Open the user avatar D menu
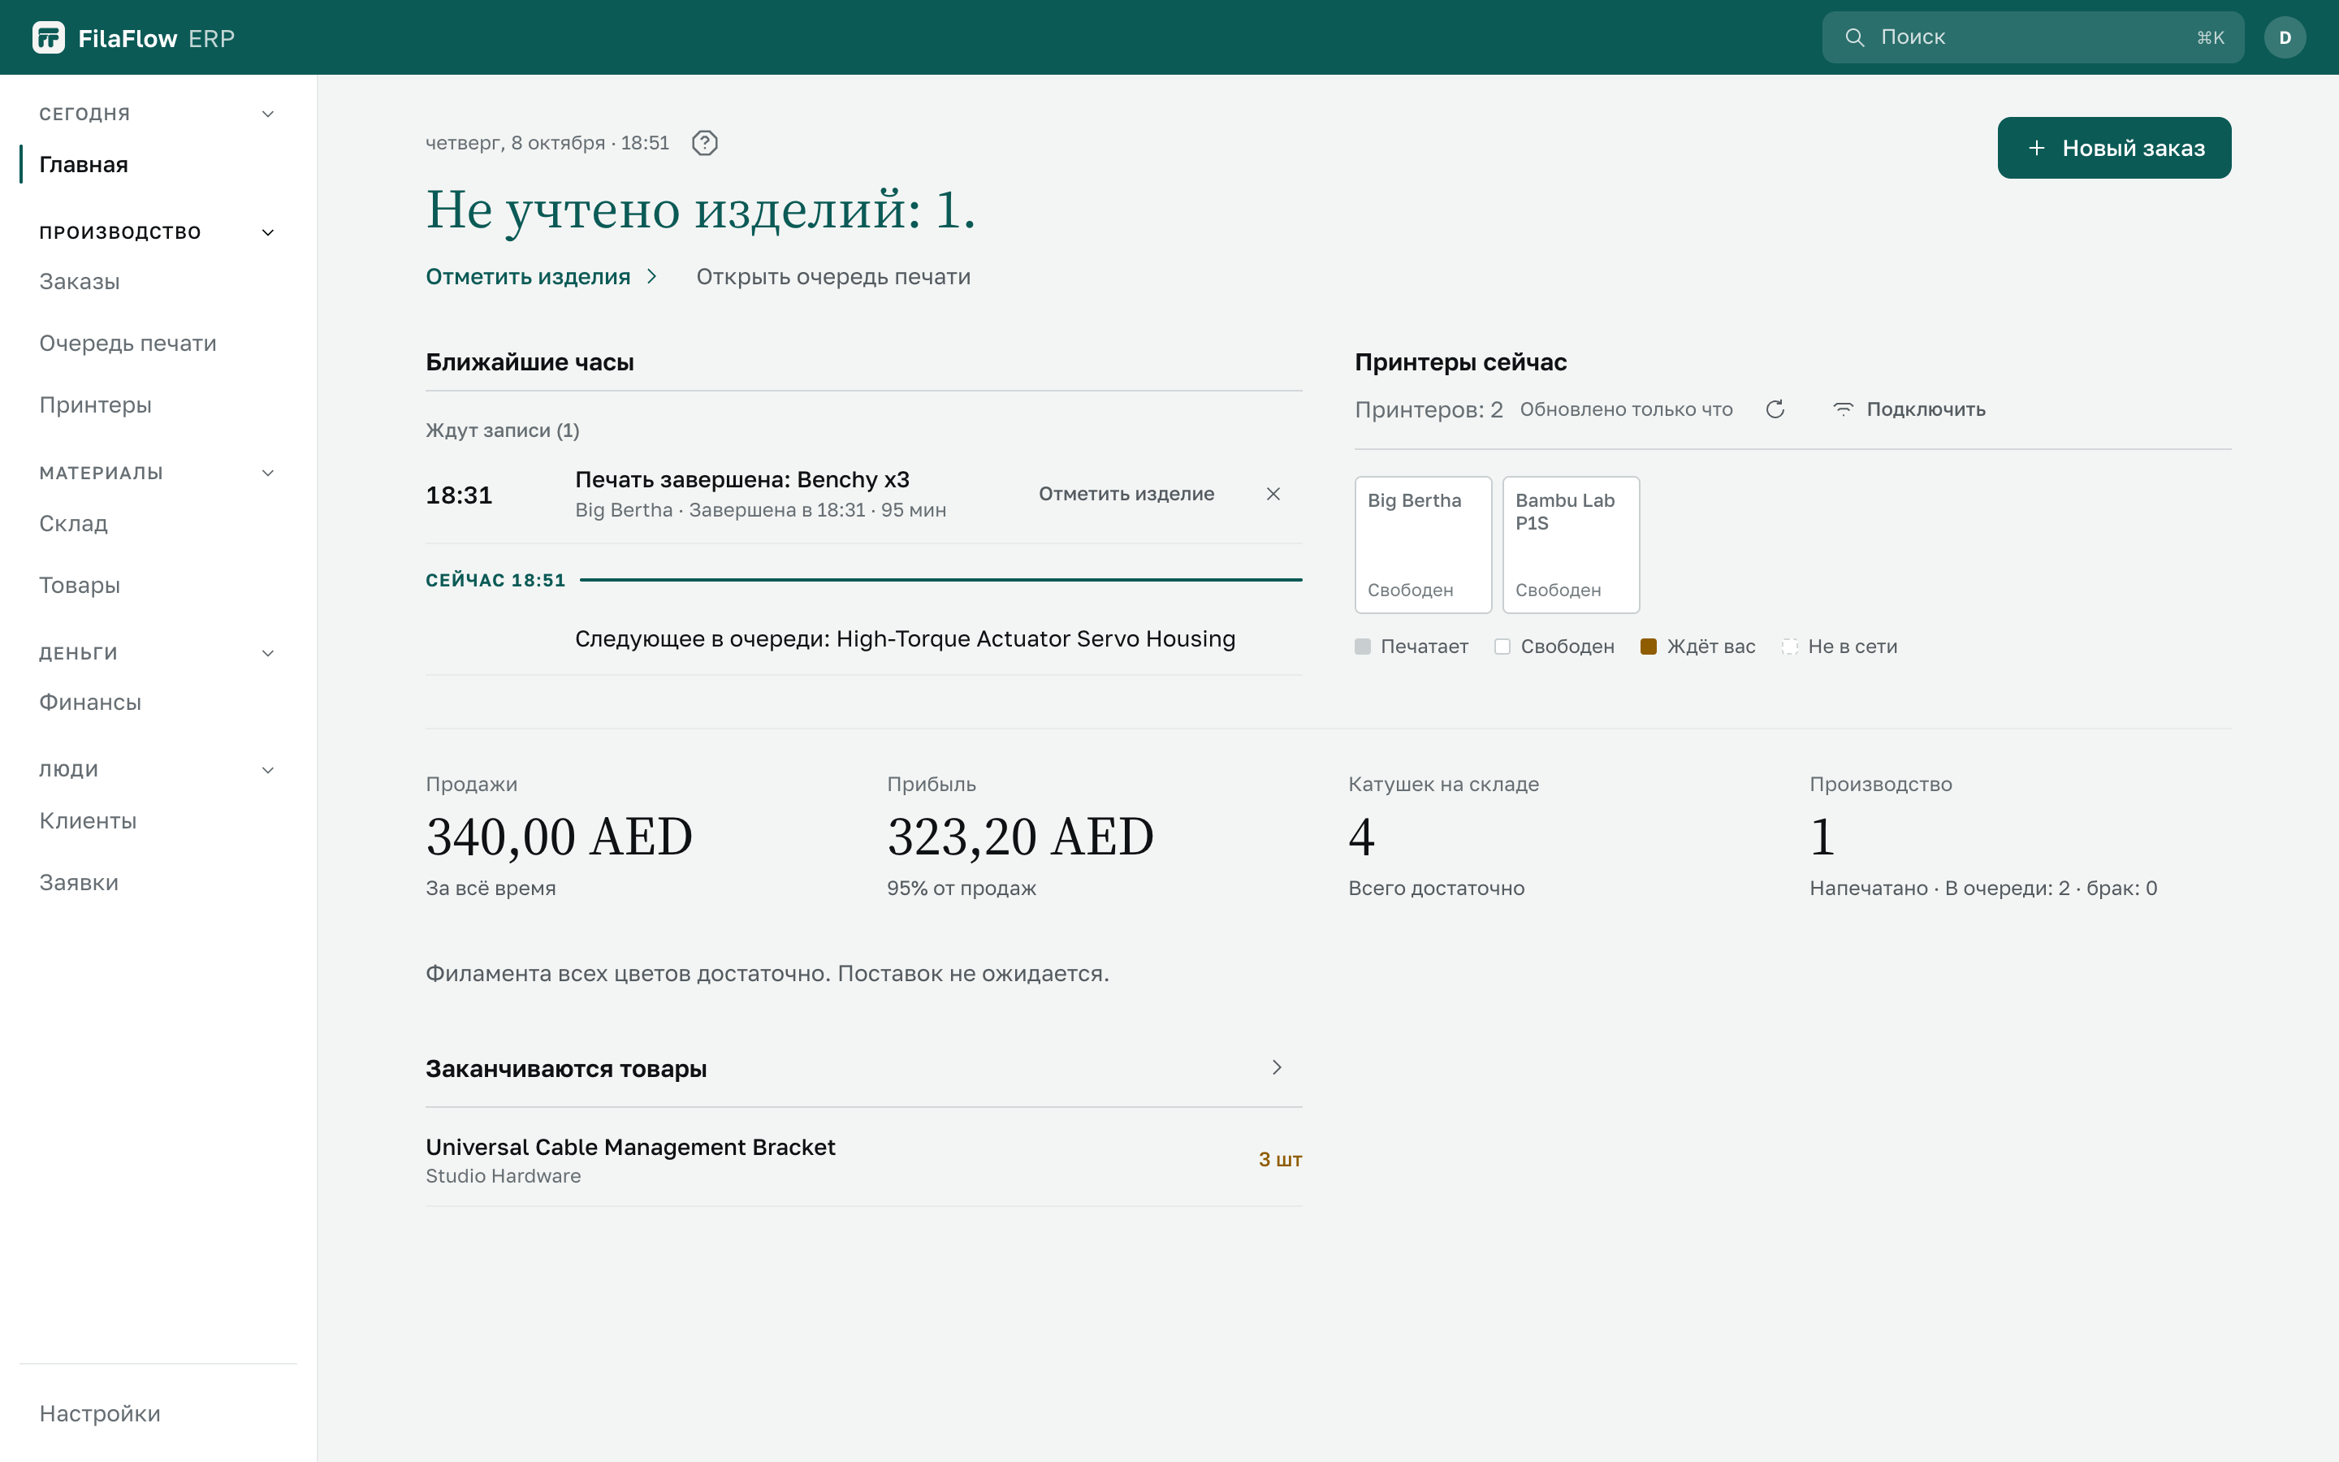The height and width of the screenshot is (1462, 2339). [x=2285, y=37]
